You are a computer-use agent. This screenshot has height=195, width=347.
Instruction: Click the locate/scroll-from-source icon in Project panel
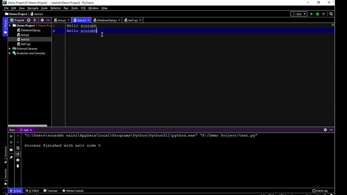tap(29, 20)
